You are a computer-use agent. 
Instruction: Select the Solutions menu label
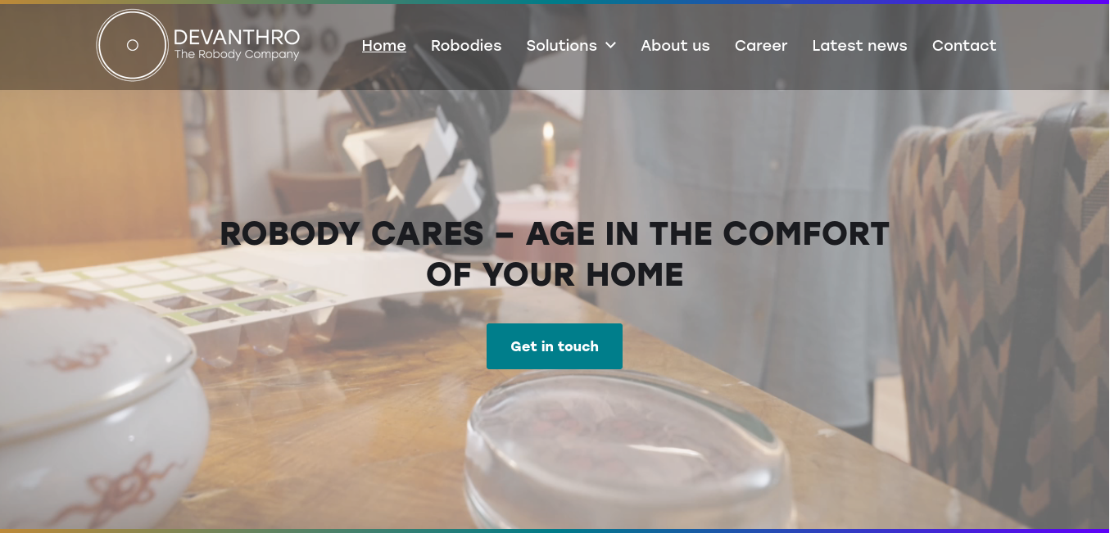[561, 46]
